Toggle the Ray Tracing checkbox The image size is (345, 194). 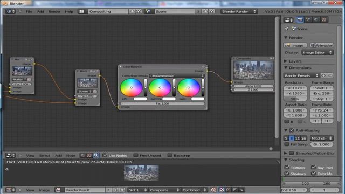click(313, 168)
